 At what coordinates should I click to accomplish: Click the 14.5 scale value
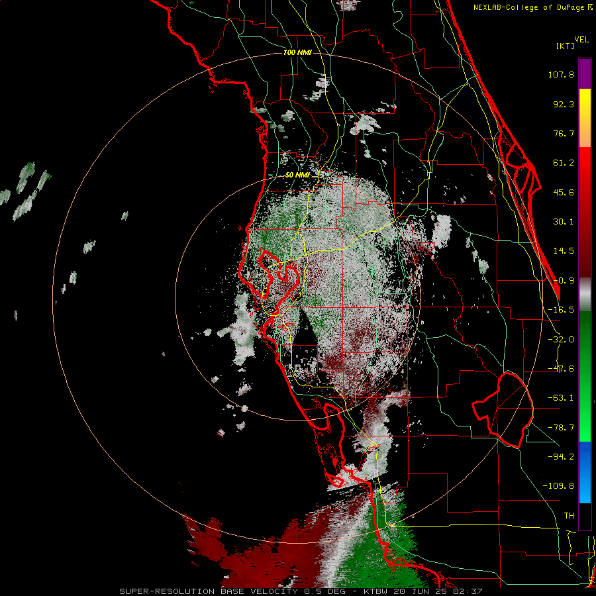tap(564, 251)
